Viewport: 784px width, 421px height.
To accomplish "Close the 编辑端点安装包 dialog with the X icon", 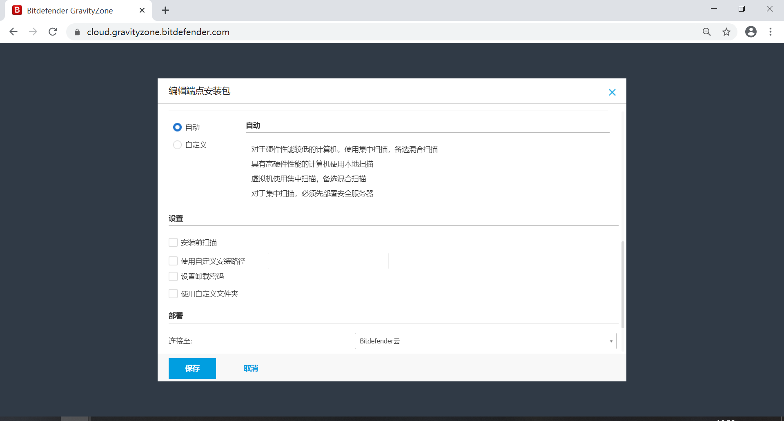I will 612,92.
